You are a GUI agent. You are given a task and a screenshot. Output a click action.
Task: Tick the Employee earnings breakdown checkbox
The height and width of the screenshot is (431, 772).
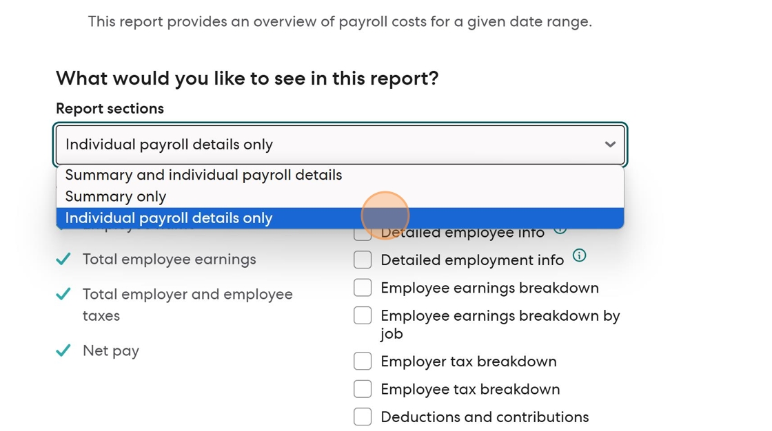(x=363, y=287)
